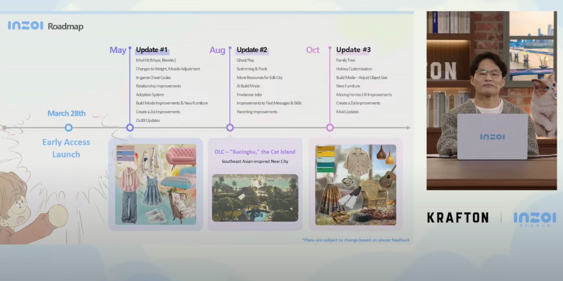This screenshot has height=281, width=563.
Task: Select the Update #3 heading
Action: (353, 50)
